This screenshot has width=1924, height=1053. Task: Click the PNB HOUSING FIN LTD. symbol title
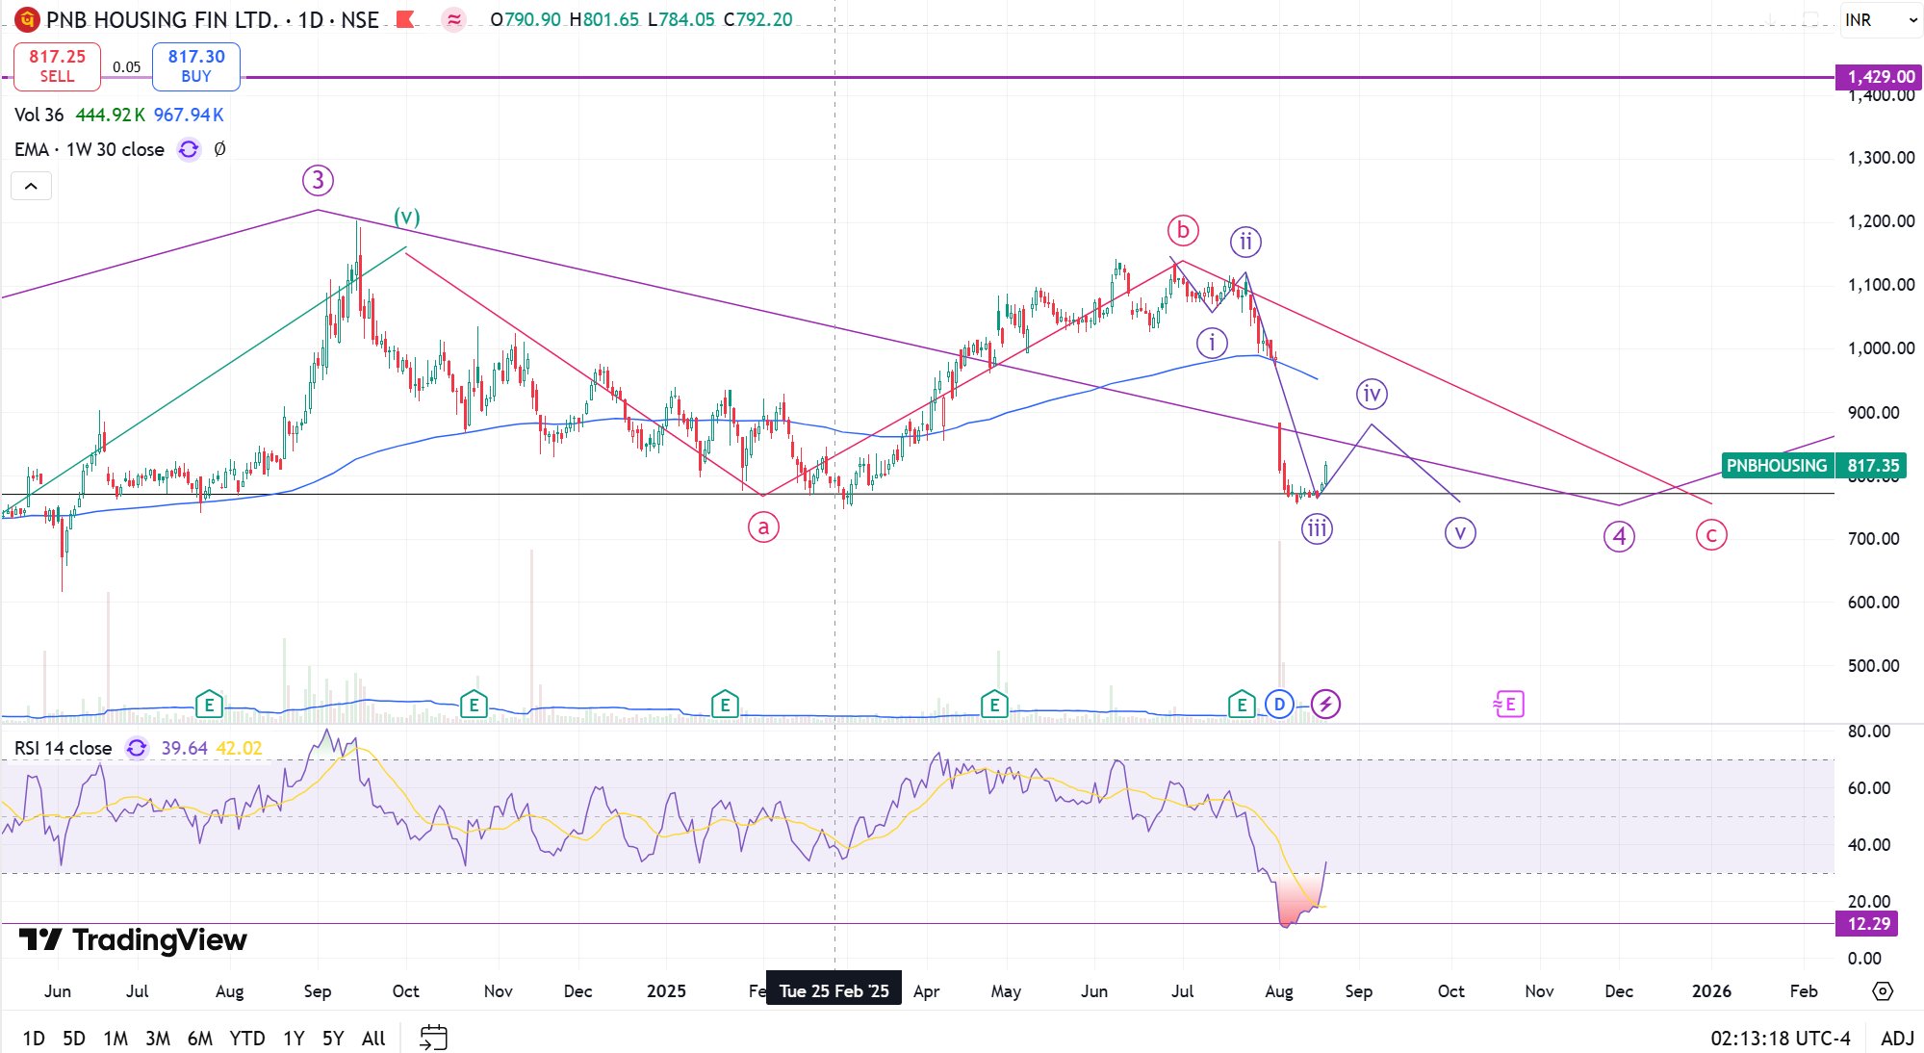[x=163, y=19]
